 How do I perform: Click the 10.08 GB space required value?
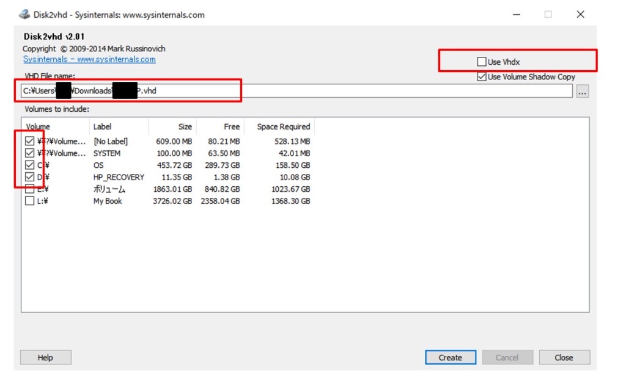(x=295, y=177)
